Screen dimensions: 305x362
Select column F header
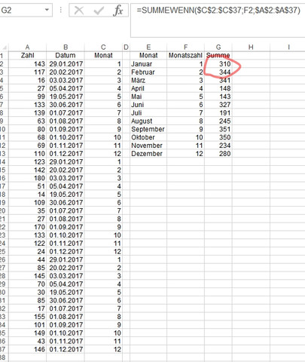(185, 47)
